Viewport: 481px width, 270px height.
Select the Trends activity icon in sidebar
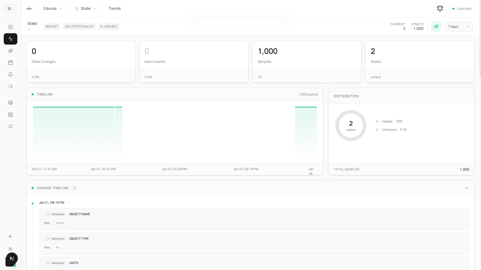click(x=11, y=39)
